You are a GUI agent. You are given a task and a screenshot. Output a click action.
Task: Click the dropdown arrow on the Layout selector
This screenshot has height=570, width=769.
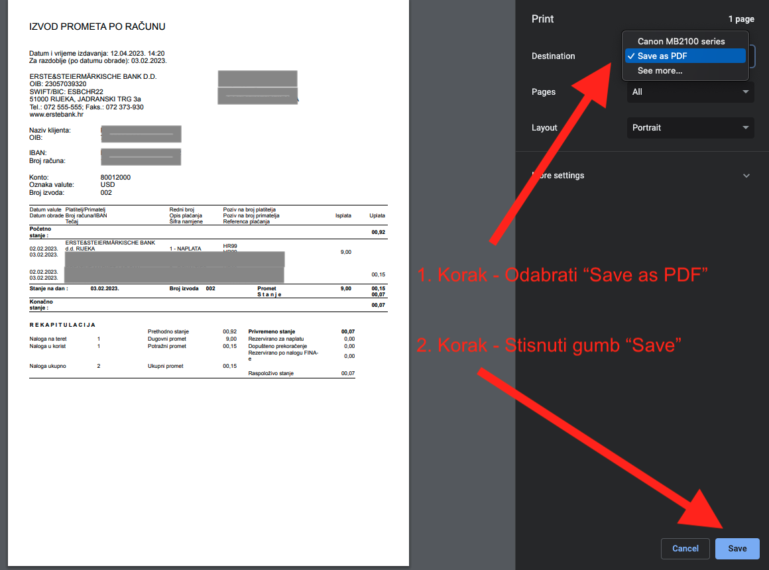coord(745,127)
